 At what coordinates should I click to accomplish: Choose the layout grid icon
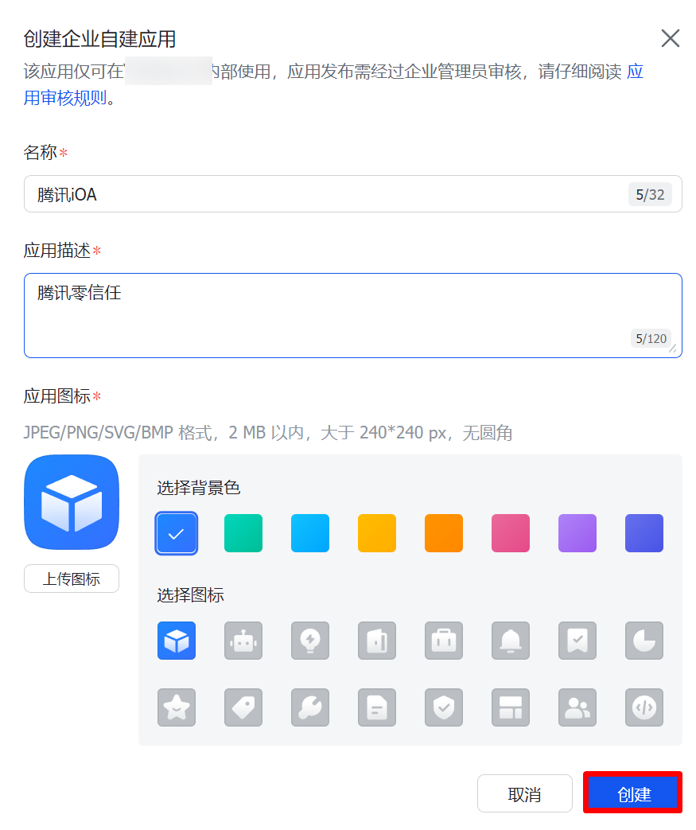[510, 707]
